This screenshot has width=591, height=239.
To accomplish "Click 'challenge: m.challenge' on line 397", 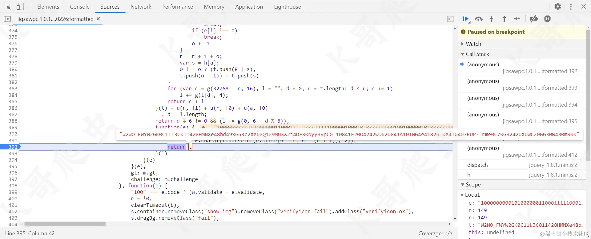I will click(164, 179).
